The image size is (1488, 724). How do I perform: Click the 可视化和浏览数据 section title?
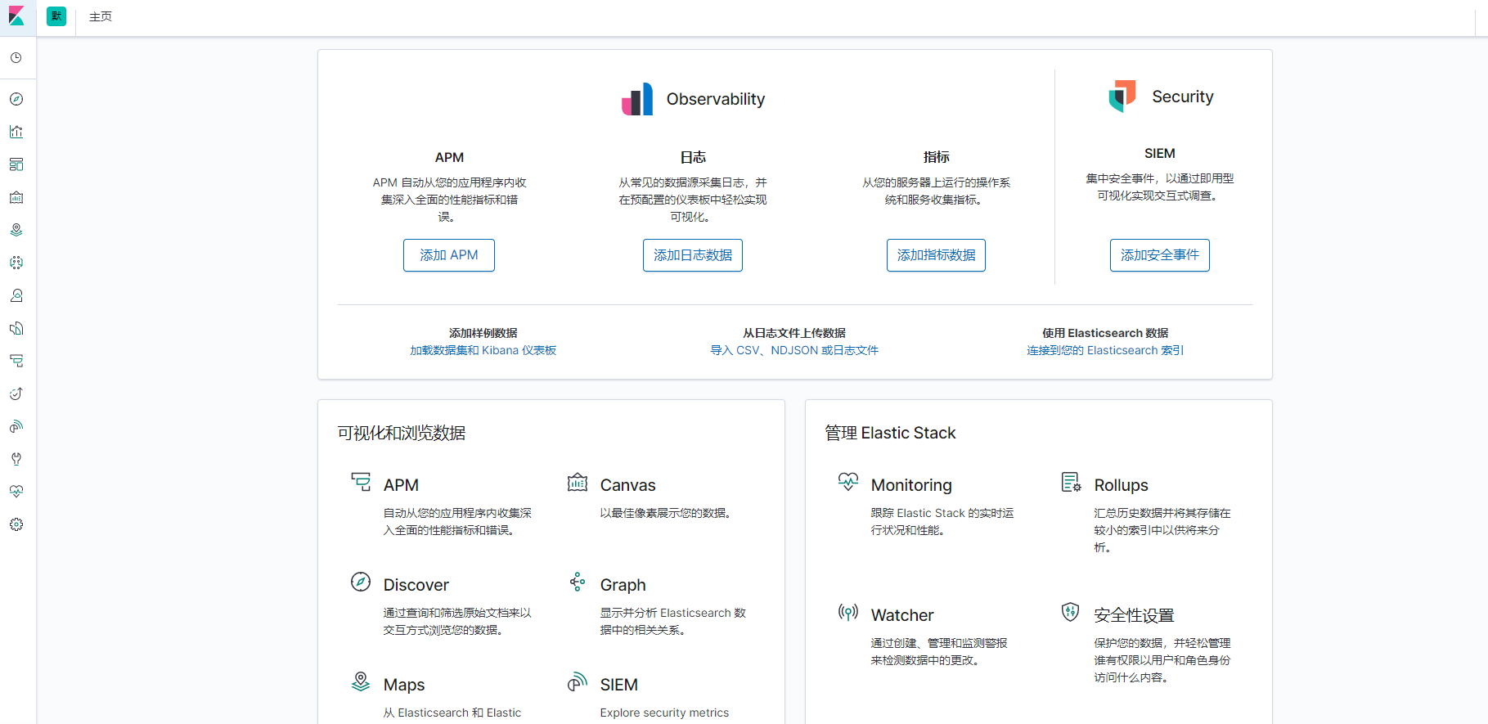[x=402, y=433]
